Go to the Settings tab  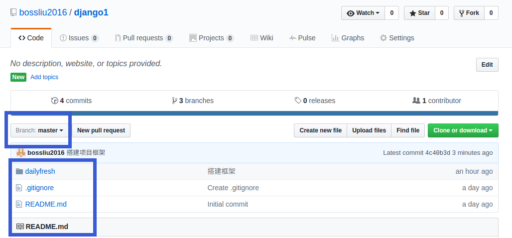point(397,38)
